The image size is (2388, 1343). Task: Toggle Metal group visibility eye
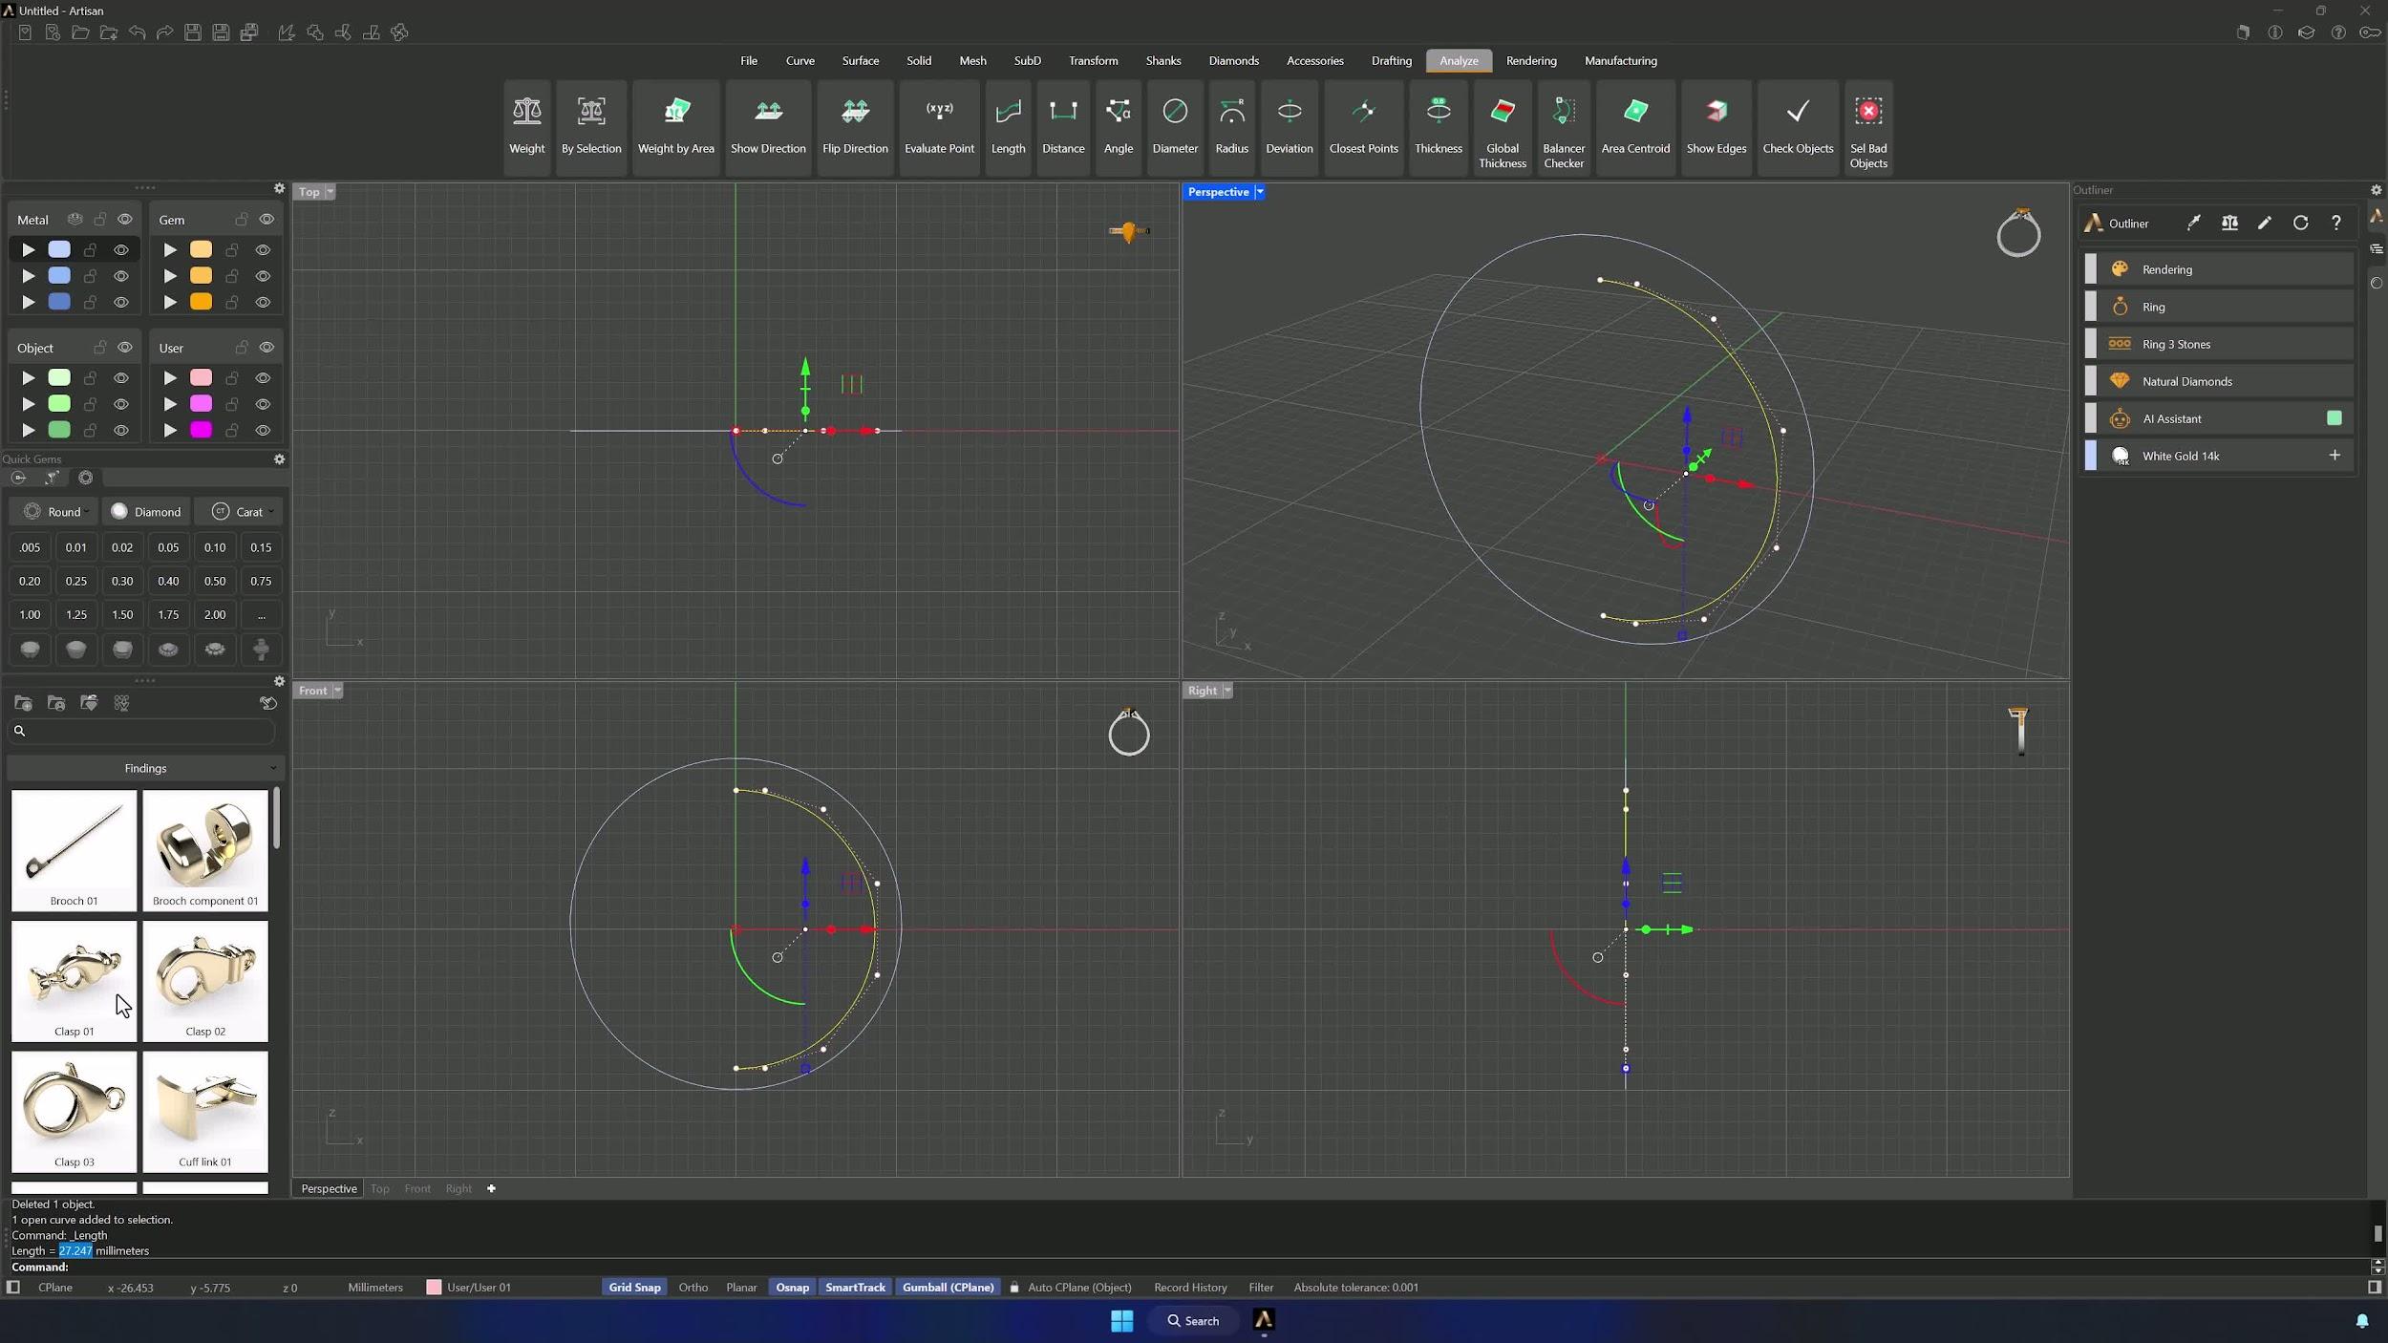pyautogui.click(x=125, y=220)
